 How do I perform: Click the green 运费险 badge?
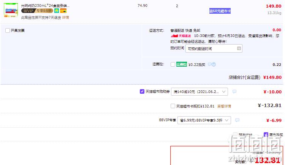(181, 64)
